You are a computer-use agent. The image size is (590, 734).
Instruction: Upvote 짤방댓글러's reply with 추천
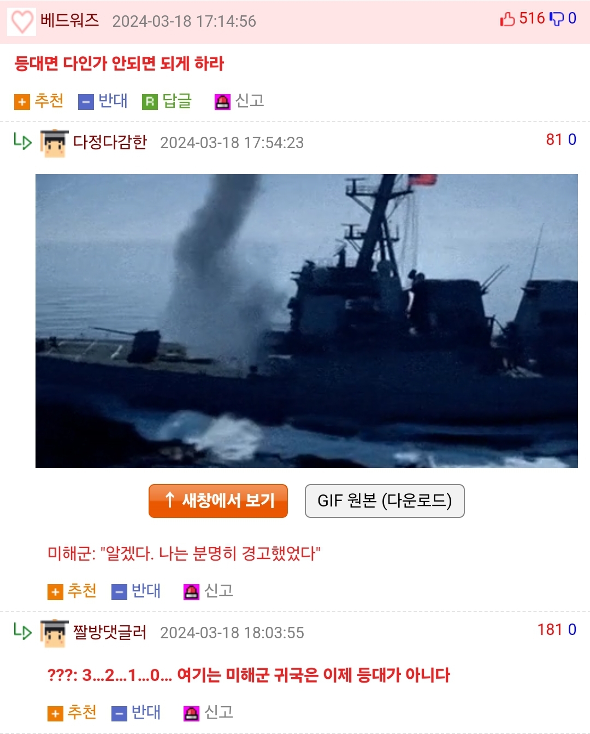[72, 713]
